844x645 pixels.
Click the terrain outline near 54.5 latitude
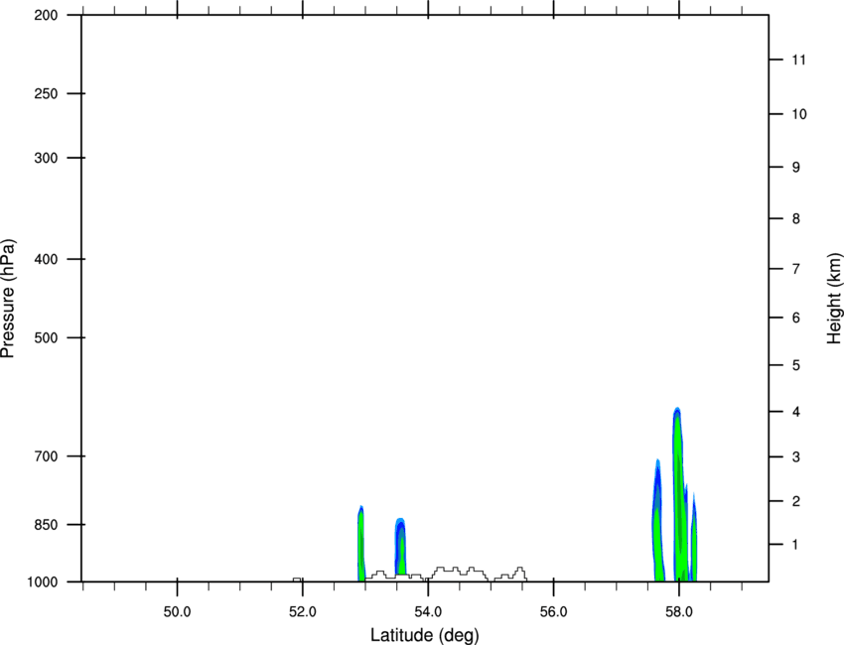point(460,574)
